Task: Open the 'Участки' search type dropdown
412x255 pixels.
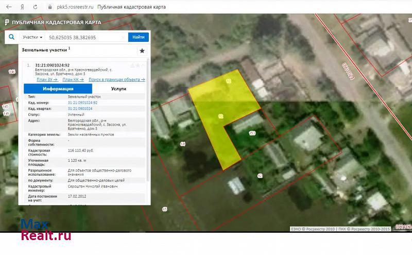Action: click(32, 37)
